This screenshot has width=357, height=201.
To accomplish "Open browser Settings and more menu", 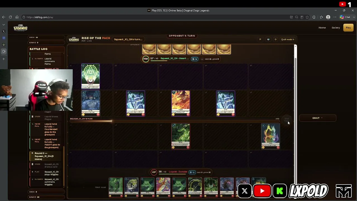I will pos(335,17).
